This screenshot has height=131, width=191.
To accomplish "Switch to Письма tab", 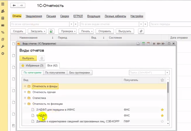I will (x=51, y=16).
